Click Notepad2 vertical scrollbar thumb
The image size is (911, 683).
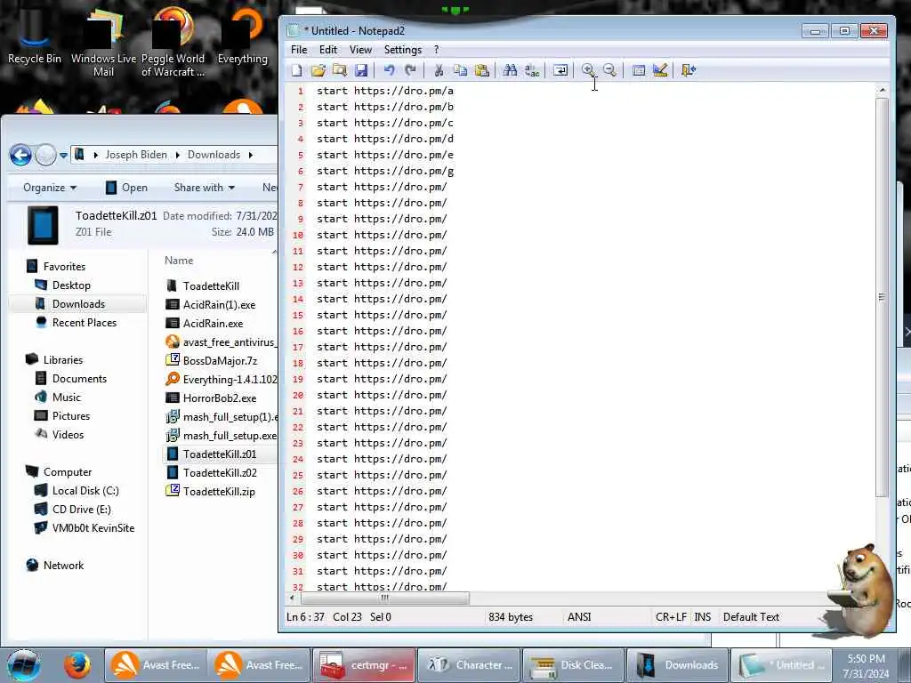tap(882, 297)
